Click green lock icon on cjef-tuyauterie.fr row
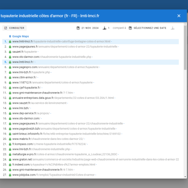The width and height of the screenshot is (188, 188). click(x=10, y=88)
